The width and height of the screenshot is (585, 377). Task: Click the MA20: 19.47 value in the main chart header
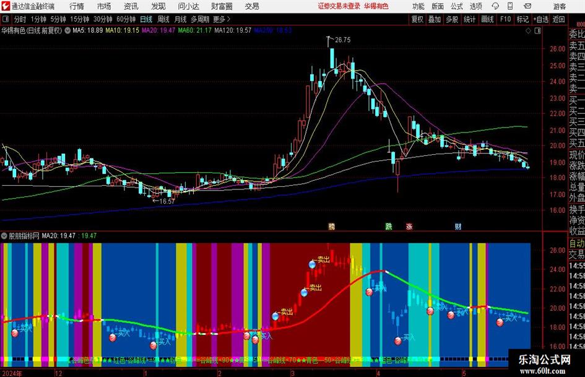pyautogui.click(x=158, y=30)
